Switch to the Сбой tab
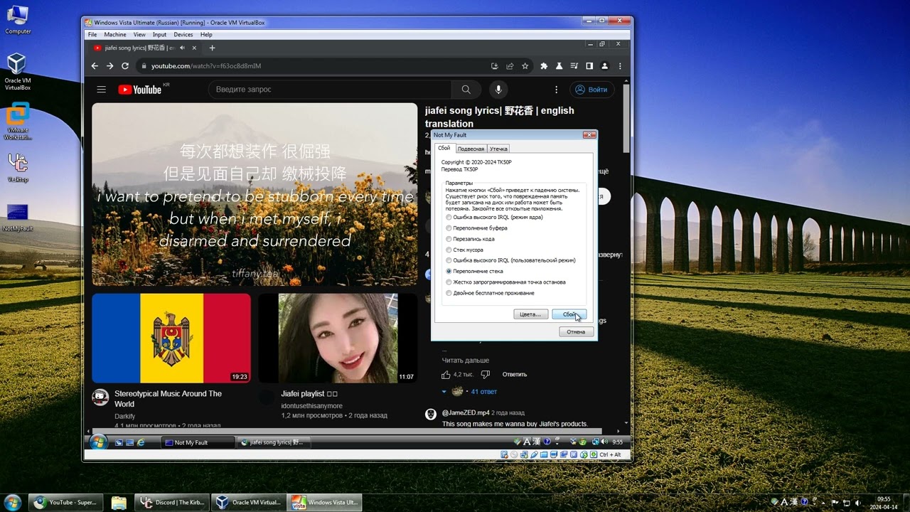This screenshot has height=512, width=910. [x=444, y=148]
